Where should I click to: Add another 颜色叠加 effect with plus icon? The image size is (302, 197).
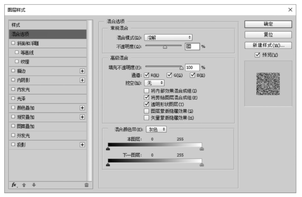(82, 108)
